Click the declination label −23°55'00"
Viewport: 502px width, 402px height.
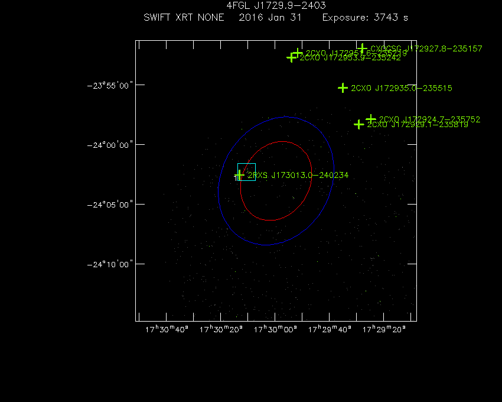[110, 86]
